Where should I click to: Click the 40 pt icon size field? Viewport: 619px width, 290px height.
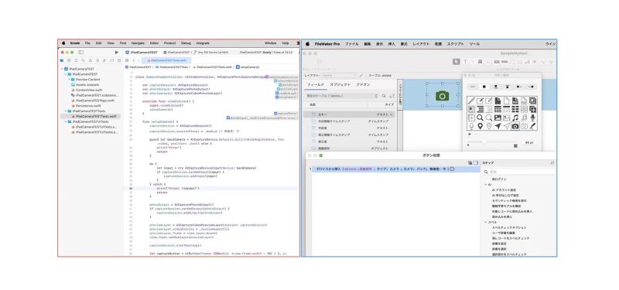tap(528, 142)
